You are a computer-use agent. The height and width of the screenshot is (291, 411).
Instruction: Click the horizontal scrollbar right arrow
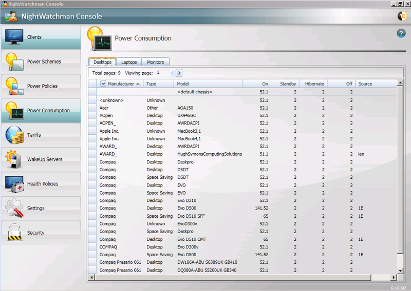[x=395, y=277]
